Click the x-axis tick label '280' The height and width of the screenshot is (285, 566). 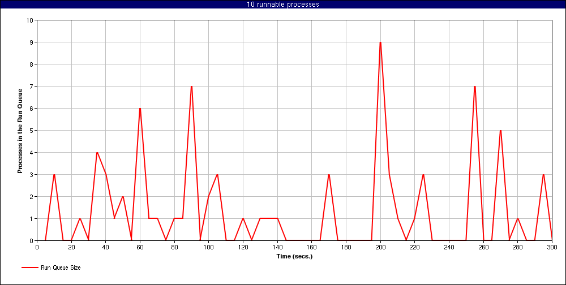point(518,247)
